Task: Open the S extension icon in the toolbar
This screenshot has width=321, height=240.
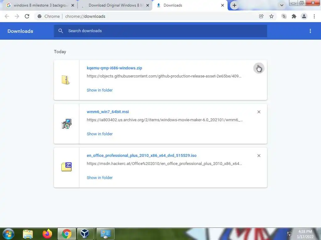Action: click(284, 16)
